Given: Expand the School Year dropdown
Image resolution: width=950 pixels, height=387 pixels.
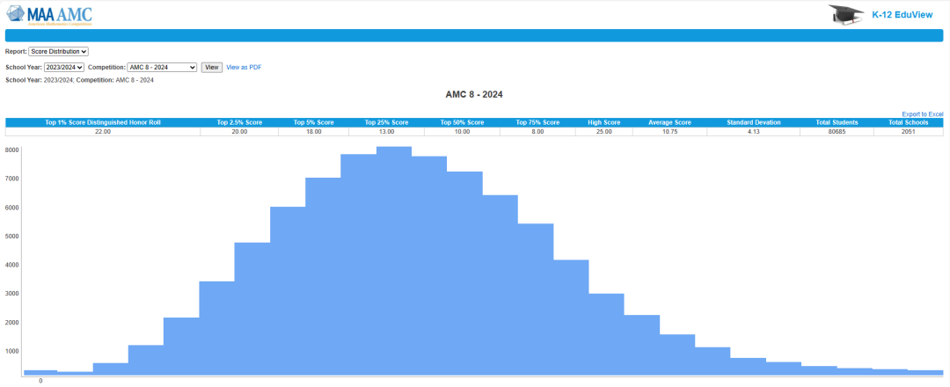Looking at the screenshot, I should tap(63, 67).
